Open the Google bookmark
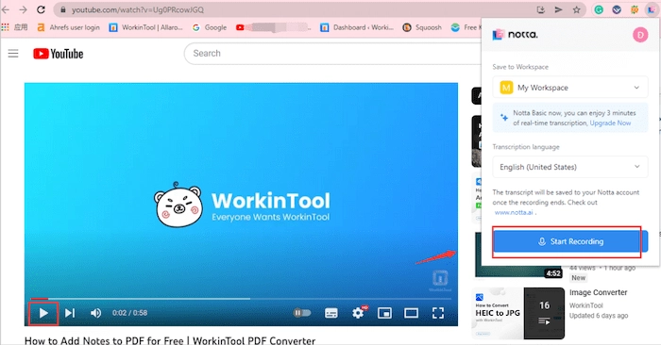The height and width of the screenshot is (345, 661). point(210,27)
